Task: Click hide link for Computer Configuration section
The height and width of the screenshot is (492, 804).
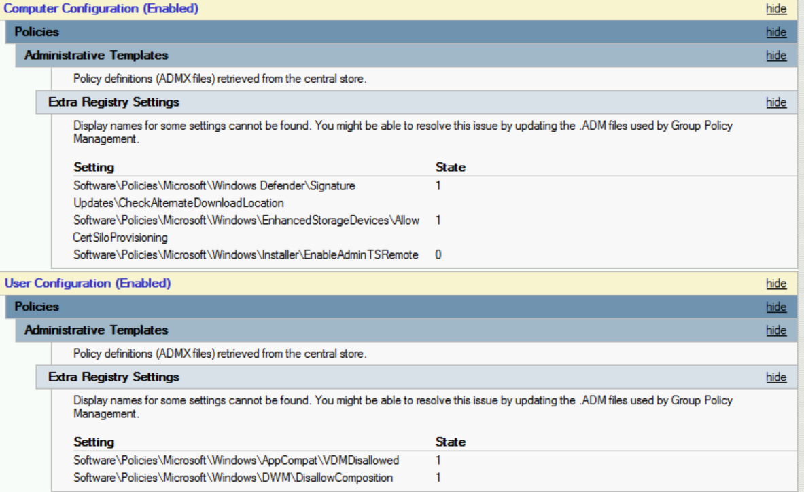Action: [776, 9]
